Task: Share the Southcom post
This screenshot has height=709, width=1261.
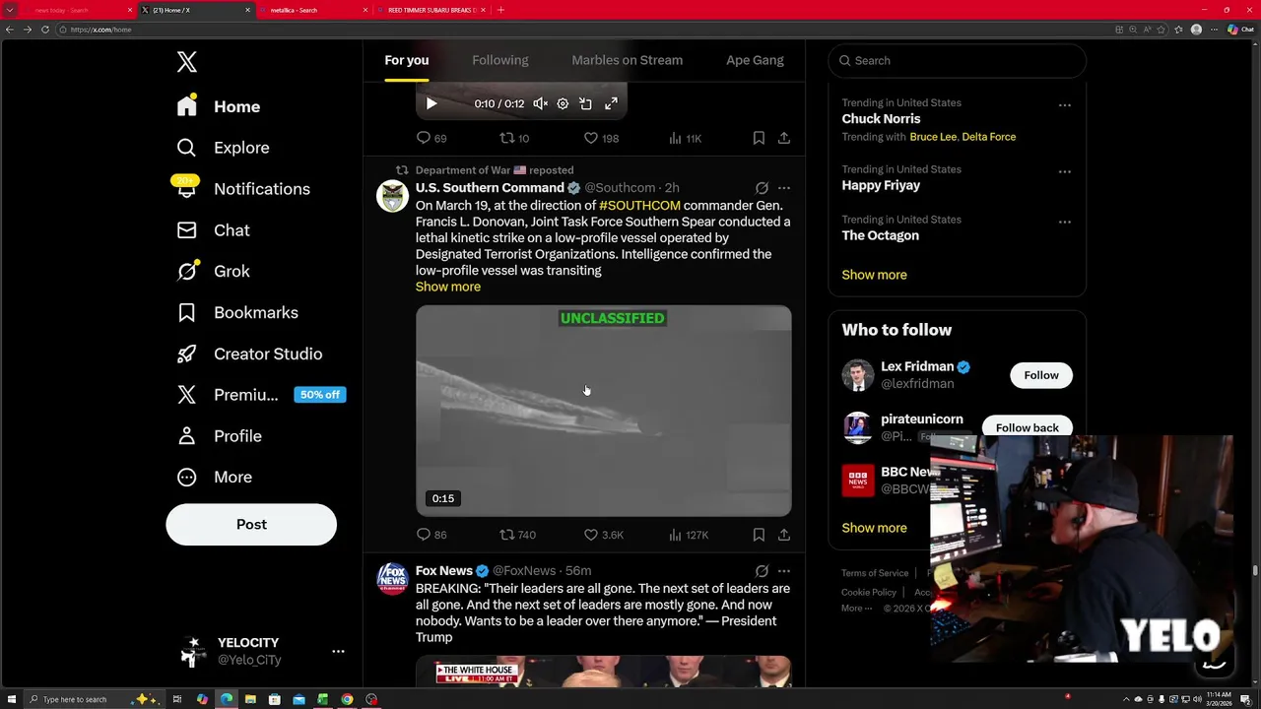Action: tap(784, 535)
